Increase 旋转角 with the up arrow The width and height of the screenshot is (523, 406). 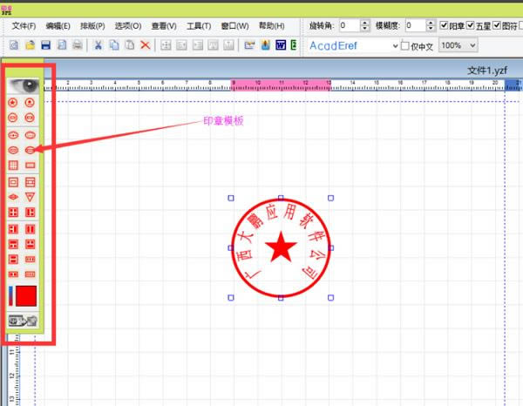[x=365, y=23]
